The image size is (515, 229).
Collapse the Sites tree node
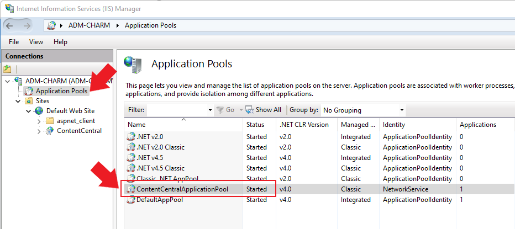pyautogui.click(x=18, y=101)
